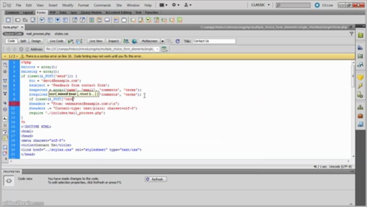Open the CLASSIC workspace switcher

tap(261, 5)
